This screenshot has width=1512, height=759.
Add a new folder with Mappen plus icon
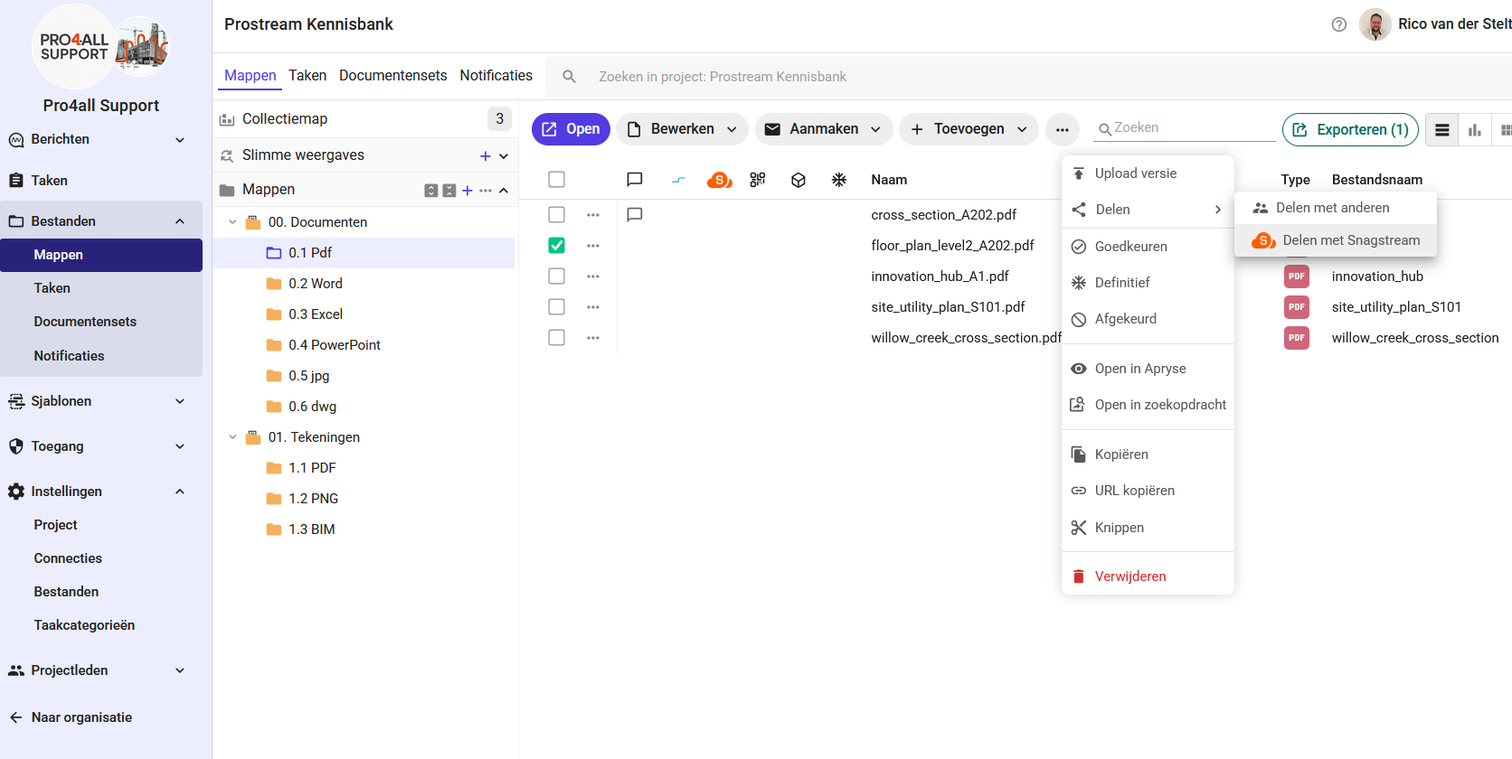pyautogui.click(x=468, y=191)
